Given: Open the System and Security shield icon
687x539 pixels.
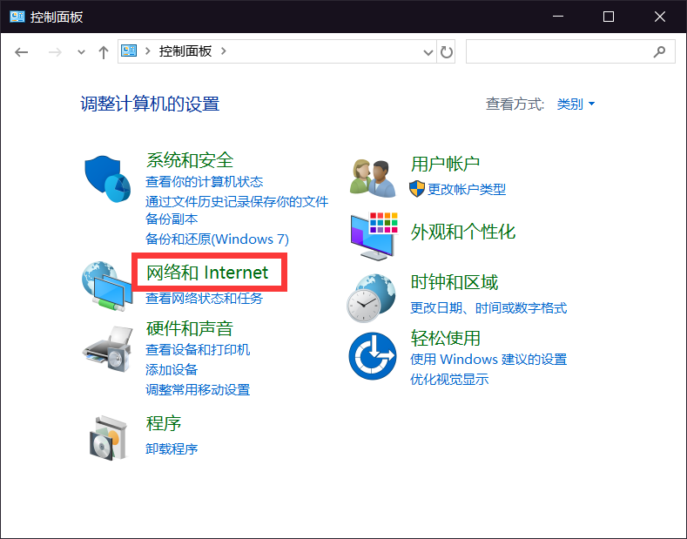Looking at the screenshot, I should tap(108, 179).
